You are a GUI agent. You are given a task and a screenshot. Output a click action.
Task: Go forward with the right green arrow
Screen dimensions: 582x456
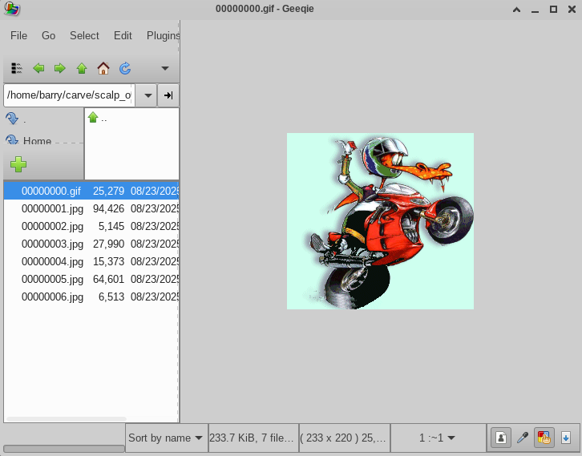point(60,68)
